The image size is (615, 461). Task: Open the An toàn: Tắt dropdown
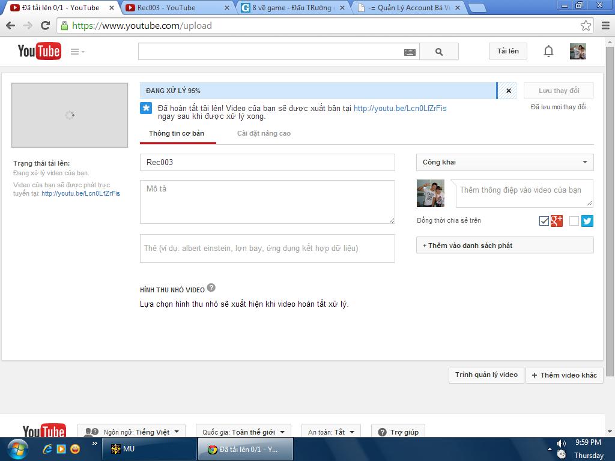click(331, 432)
